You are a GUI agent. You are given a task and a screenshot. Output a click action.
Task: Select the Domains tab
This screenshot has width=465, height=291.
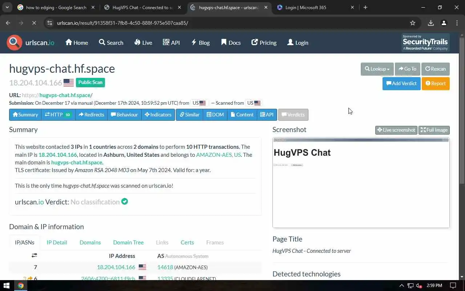click(90, 242)
